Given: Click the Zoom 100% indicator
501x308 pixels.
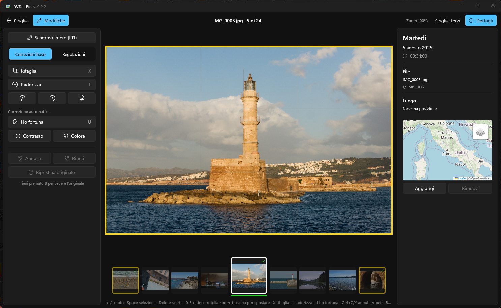Looking at the screenshot, I should pos(417,21).
